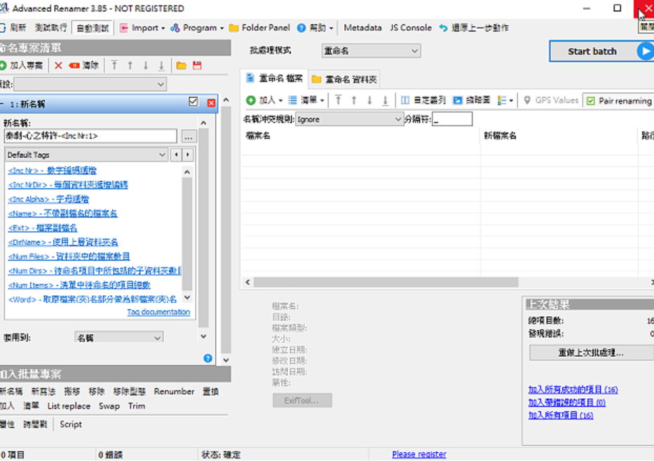Open the Please register link

point(418,454)
